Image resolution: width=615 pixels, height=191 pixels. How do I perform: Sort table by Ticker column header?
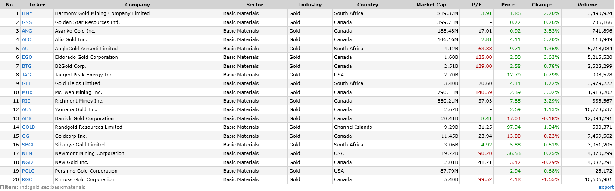(37, 5)
